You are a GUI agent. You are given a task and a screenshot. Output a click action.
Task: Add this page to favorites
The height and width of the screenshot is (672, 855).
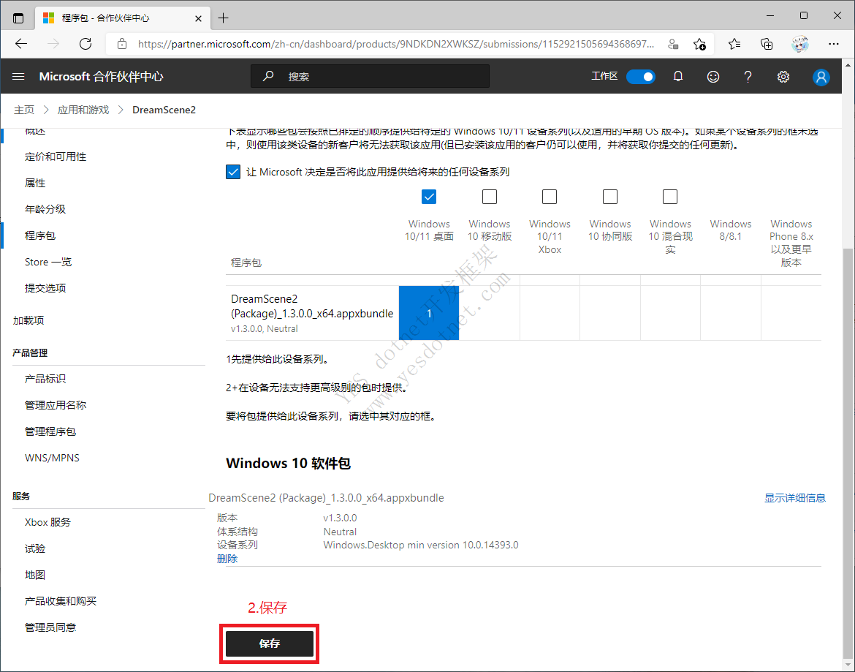click(x=699, y=44)
